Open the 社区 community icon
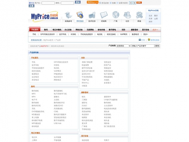189x142 pixels. coord(127,15)
